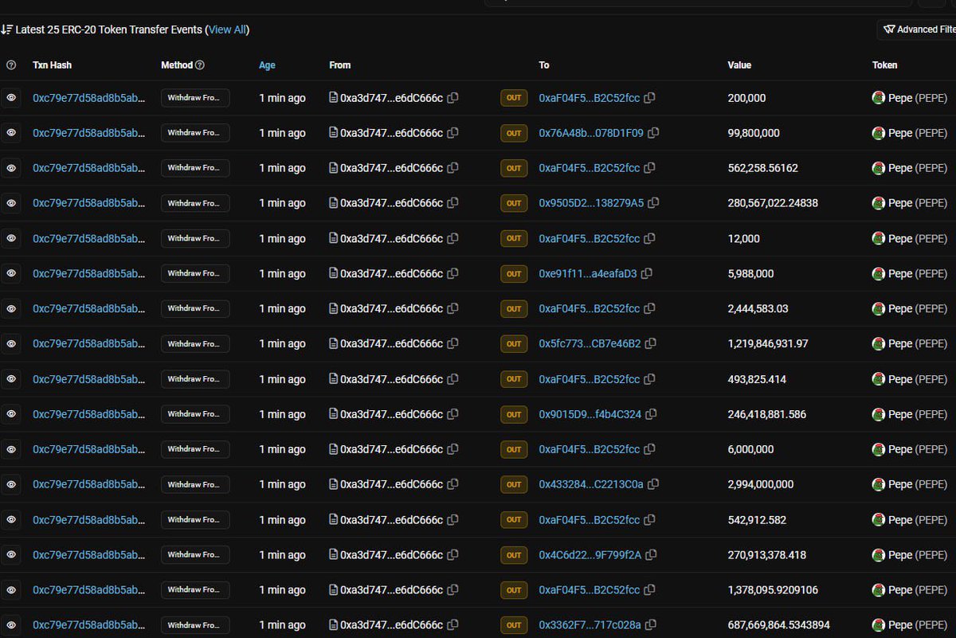
Task: Click the sort icon before Latest 25 ERC-20
Action: click(6, 29)
